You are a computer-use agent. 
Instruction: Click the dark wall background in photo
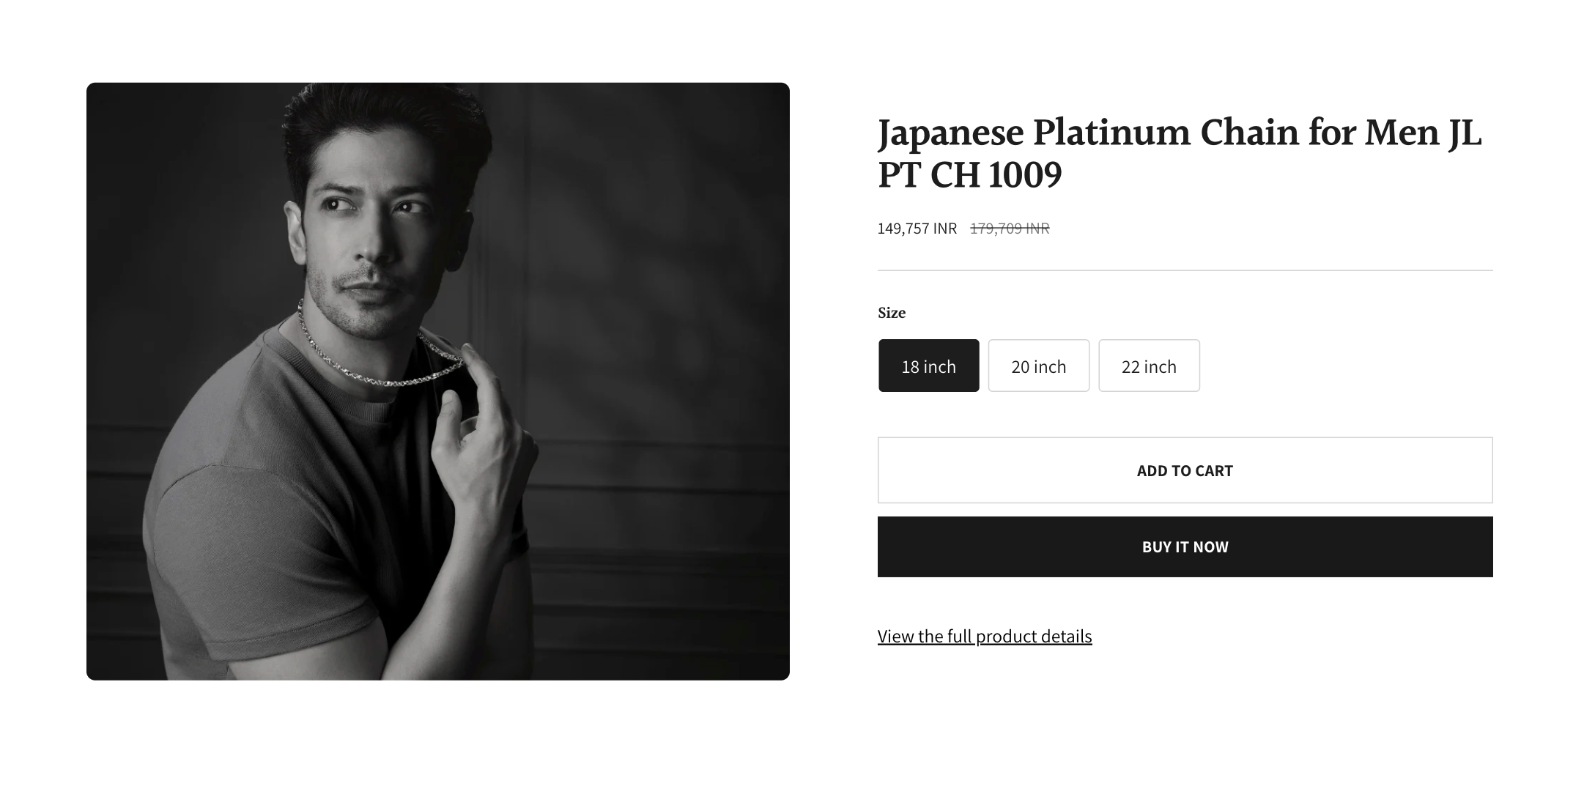[659, 293]
